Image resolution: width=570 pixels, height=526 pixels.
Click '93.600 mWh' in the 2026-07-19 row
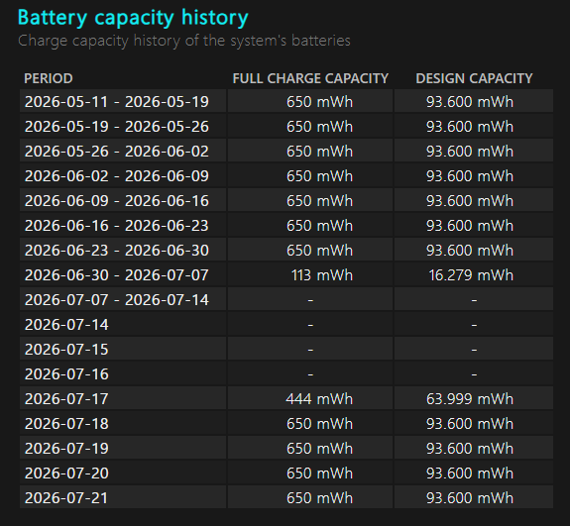[470, 449]
